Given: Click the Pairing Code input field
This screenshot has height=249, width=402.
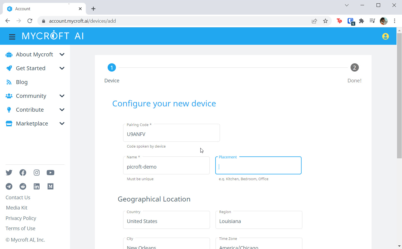Looking at the screenshot, I should (x=171, y=134).
